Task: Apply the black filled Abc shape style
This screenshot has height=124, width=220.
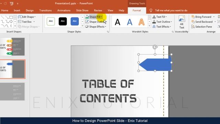Action: coord(63,21)
